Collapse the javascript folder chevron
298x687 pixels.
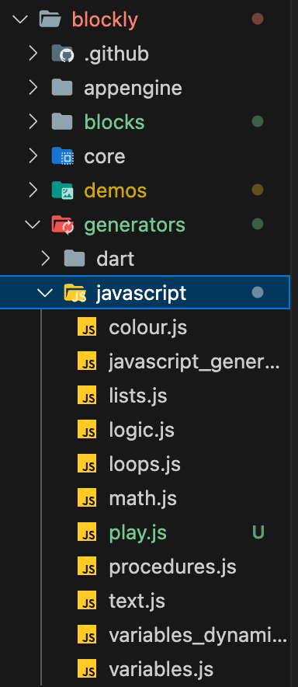pos(45,293)
